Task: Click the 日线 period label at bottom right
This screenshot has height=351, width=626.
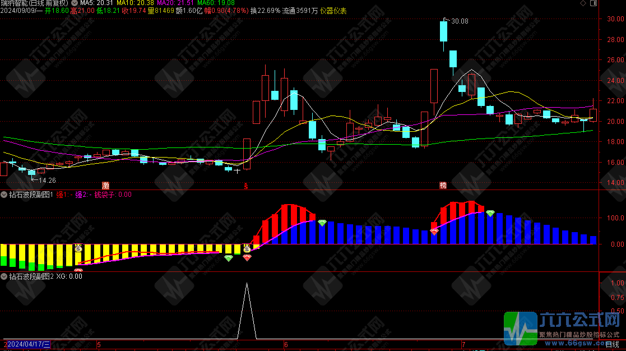Action: click(613, 344)
